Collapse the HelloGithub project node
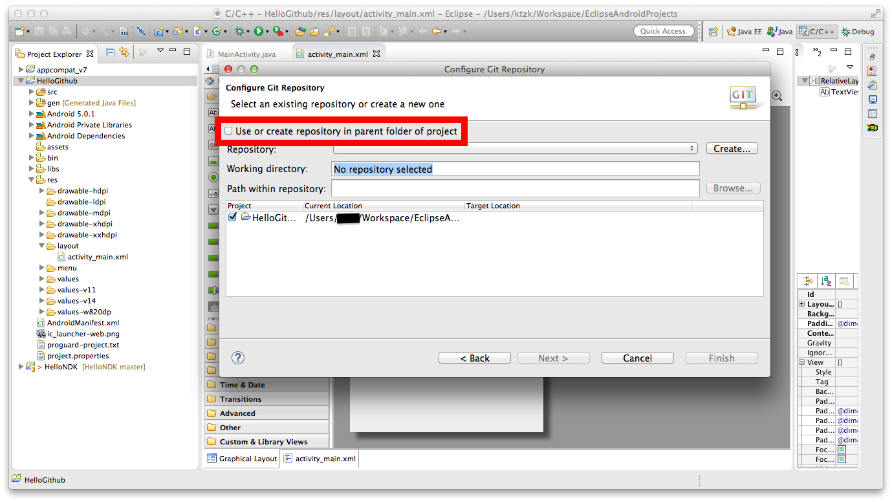The image size is (892, 502). (x=21, y=81)
